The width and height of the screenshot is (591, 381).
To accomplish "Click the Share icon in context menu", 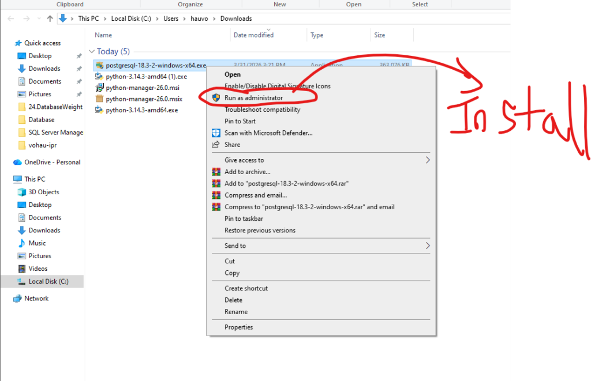I will pyautogui.click(x=216, y=145).
